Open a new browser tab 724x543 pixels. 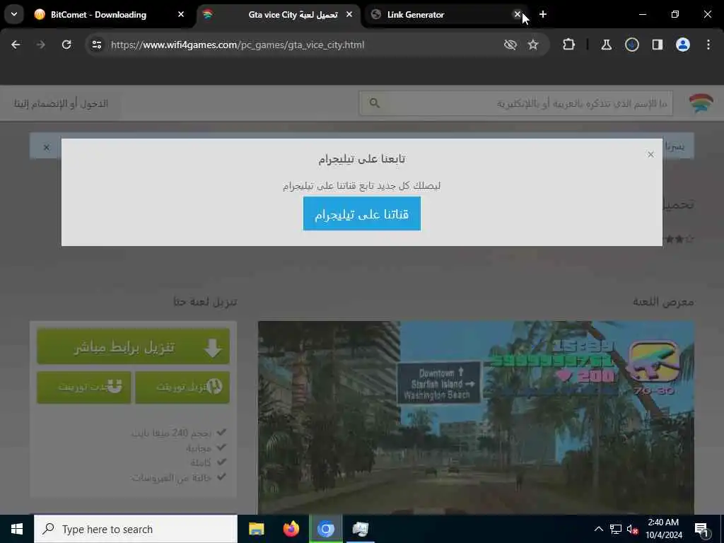tap(543, 15)
